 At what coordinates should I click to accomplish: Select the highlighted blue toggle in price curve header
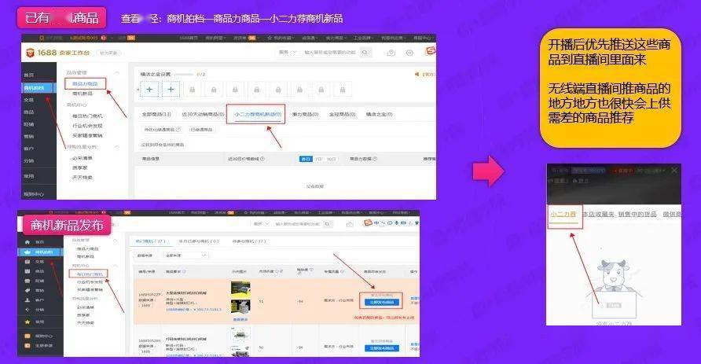click(x=306, y=159)
